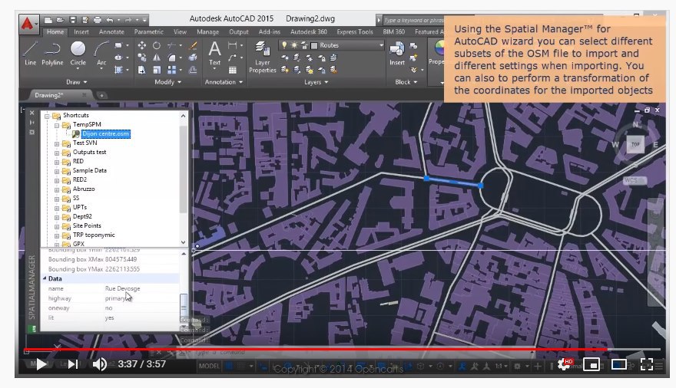Click the Insert block icon
The width and height of the screenshot is (676, 388).
[396, 53]
